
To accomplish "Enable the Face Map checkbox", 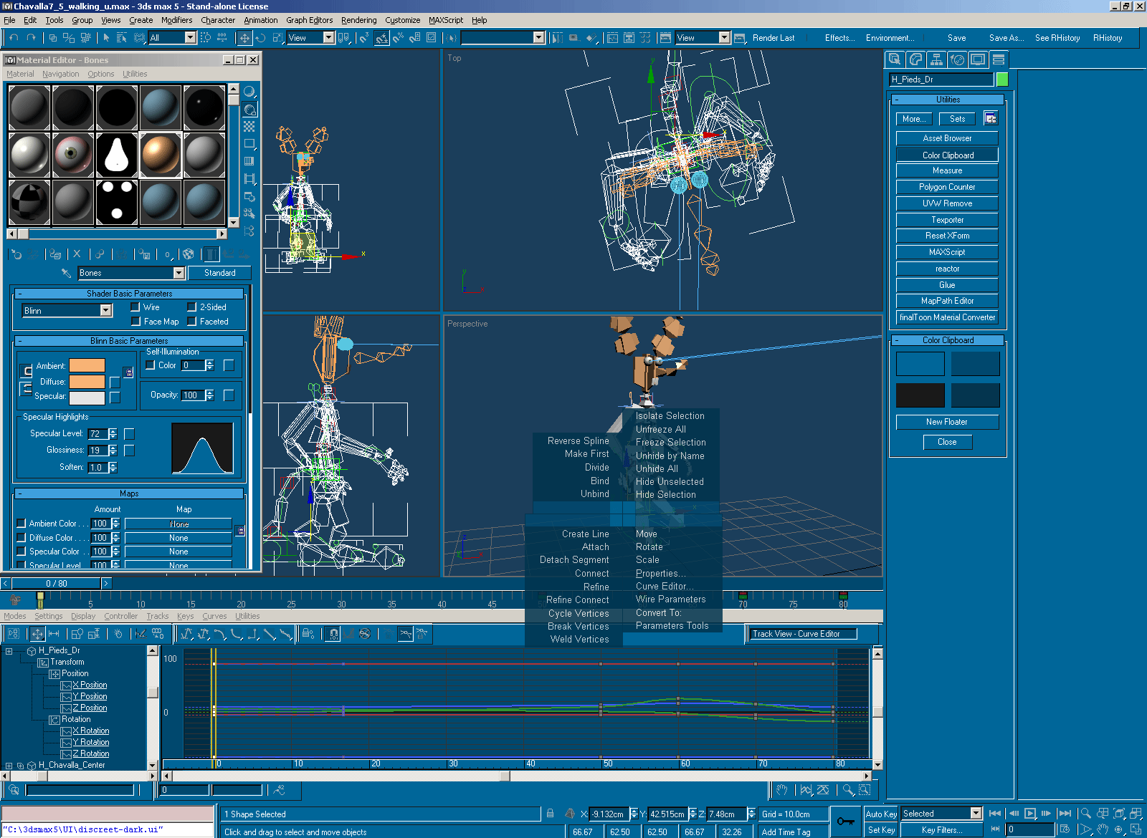I will tap(135, 322).
